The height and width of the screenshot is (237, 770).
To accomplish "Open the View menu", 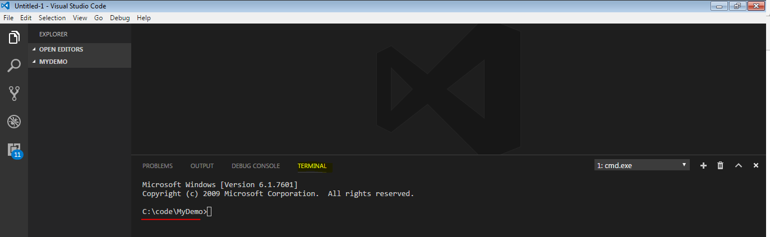I will pos(80,18).
